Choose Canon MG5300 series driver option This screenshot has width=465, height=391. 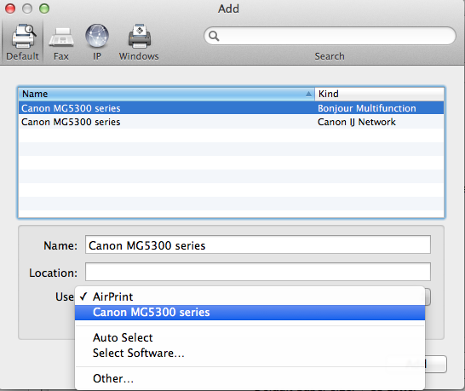[x=250, y=313]
